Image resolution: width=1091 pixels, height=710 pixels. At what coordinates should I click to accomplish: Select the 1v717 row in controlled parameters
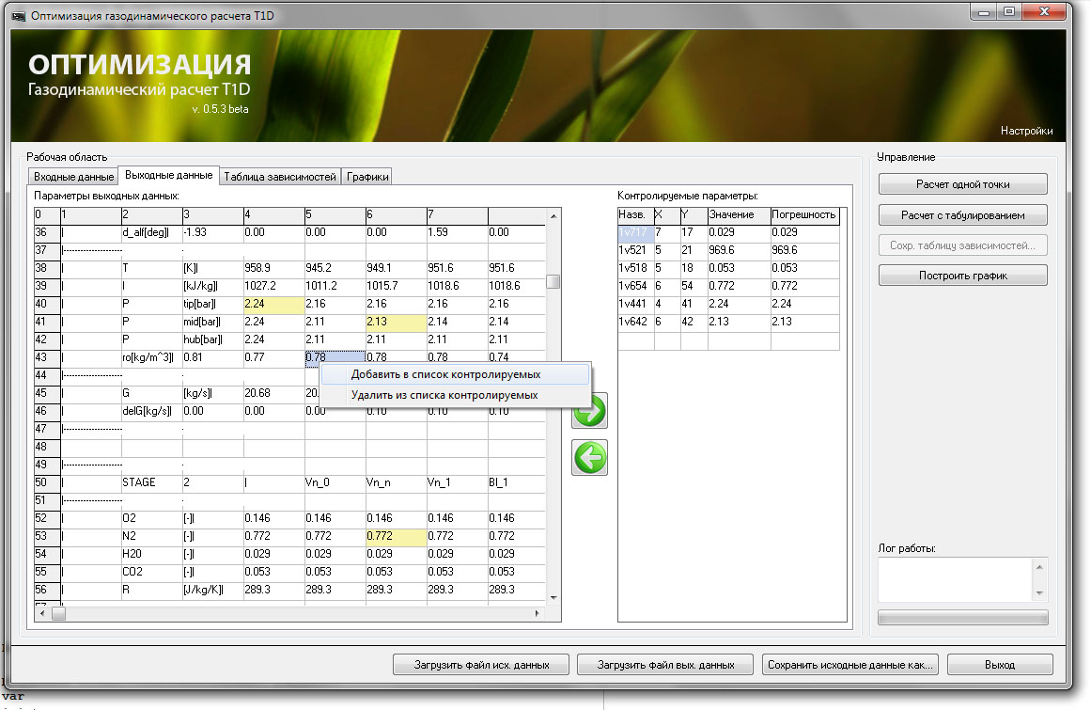tap(727, 232)
